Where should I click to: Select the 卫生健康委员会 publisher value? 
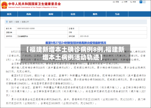(x=23, y=36)
